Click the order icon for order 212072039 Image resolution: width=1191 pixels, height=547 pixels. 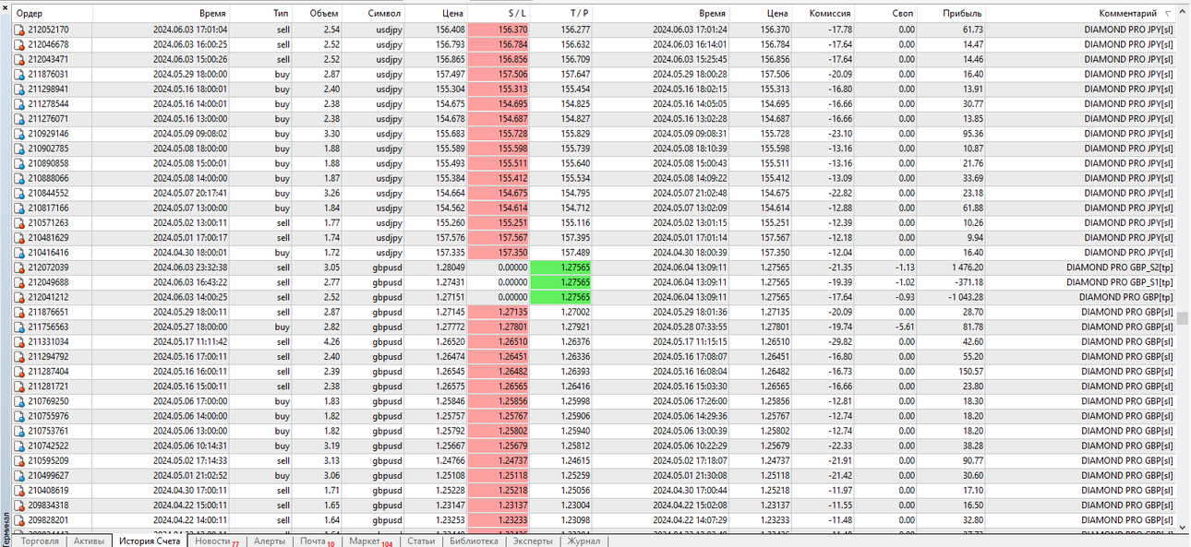(19, 268)
